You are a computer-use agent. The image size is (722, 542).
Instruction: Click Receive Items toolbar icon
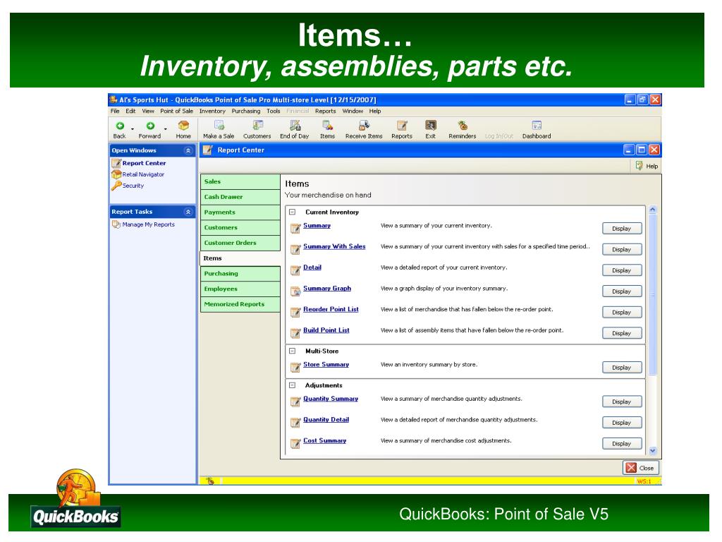364,126
